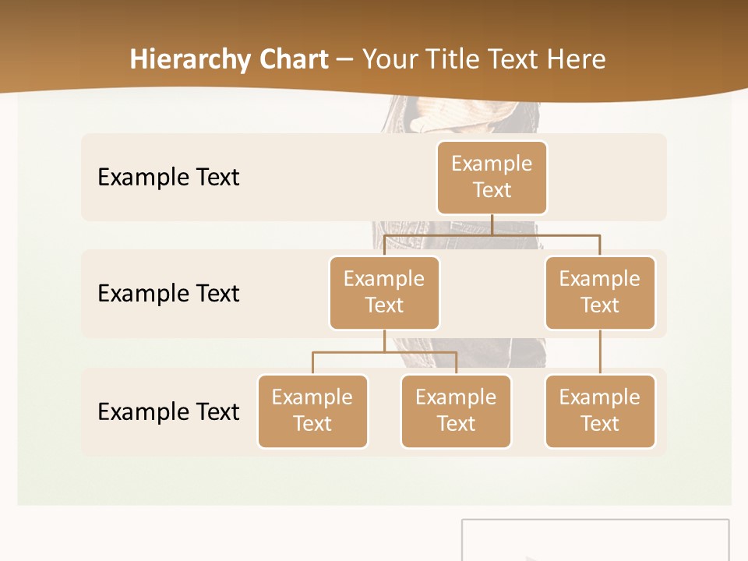Select the top row band right of root box
The height and width of the screenshot is (561, 748).
[608, 178]
